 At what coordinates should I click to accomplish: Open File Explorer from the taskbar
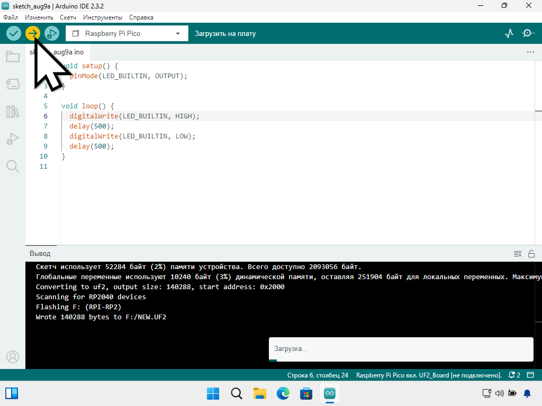(259, 393)
